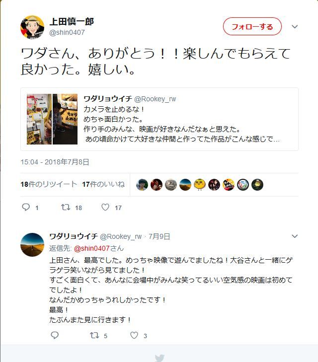Image resolution: width=318 pixels, height=362 pixels.
Task: Click reply icon on ワダリョウイチ's reply
Action: pyautogui.click(x=55, y=335)
